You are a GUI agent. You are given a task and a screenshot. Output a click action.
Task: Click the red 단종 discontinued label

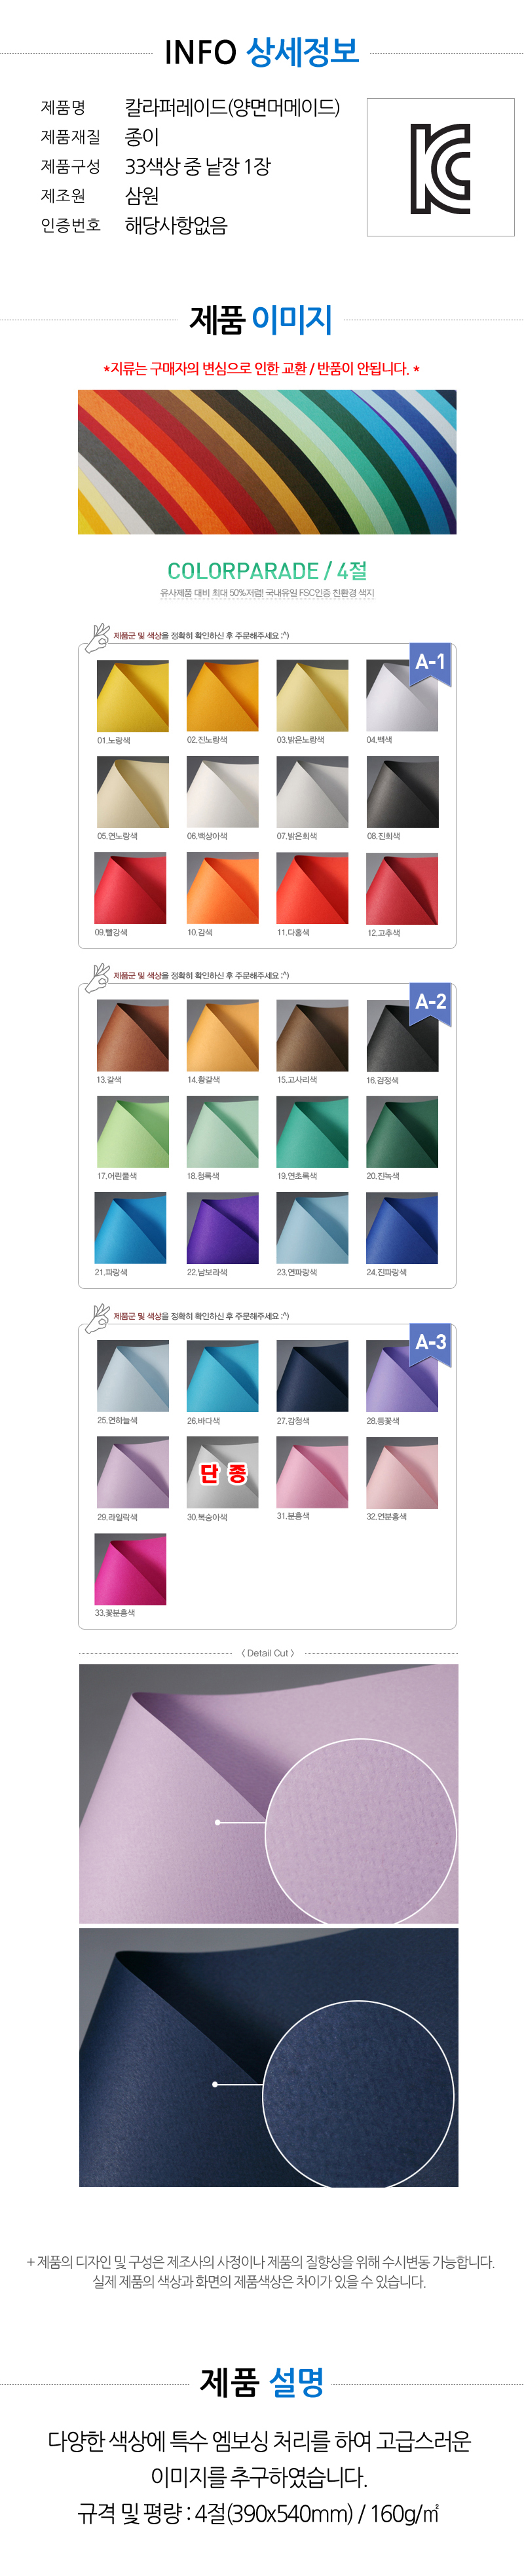click(222, 1473)
